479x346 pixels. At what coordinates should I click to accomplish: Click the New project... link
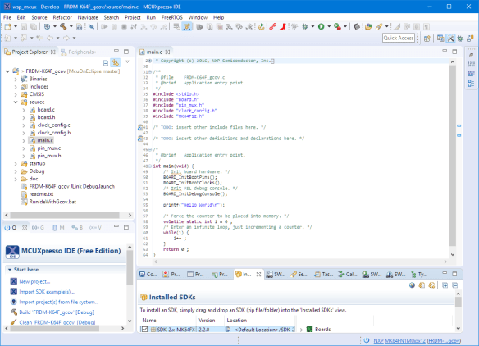34,281
